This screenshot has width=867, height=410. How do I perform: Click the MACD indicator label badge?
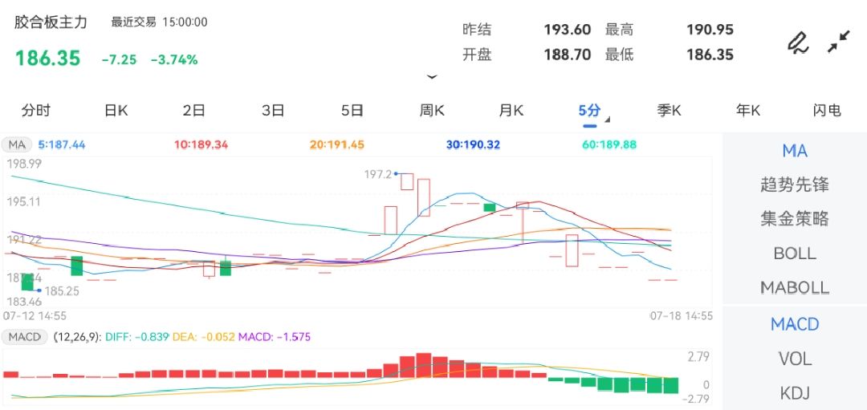coord(25,337)
